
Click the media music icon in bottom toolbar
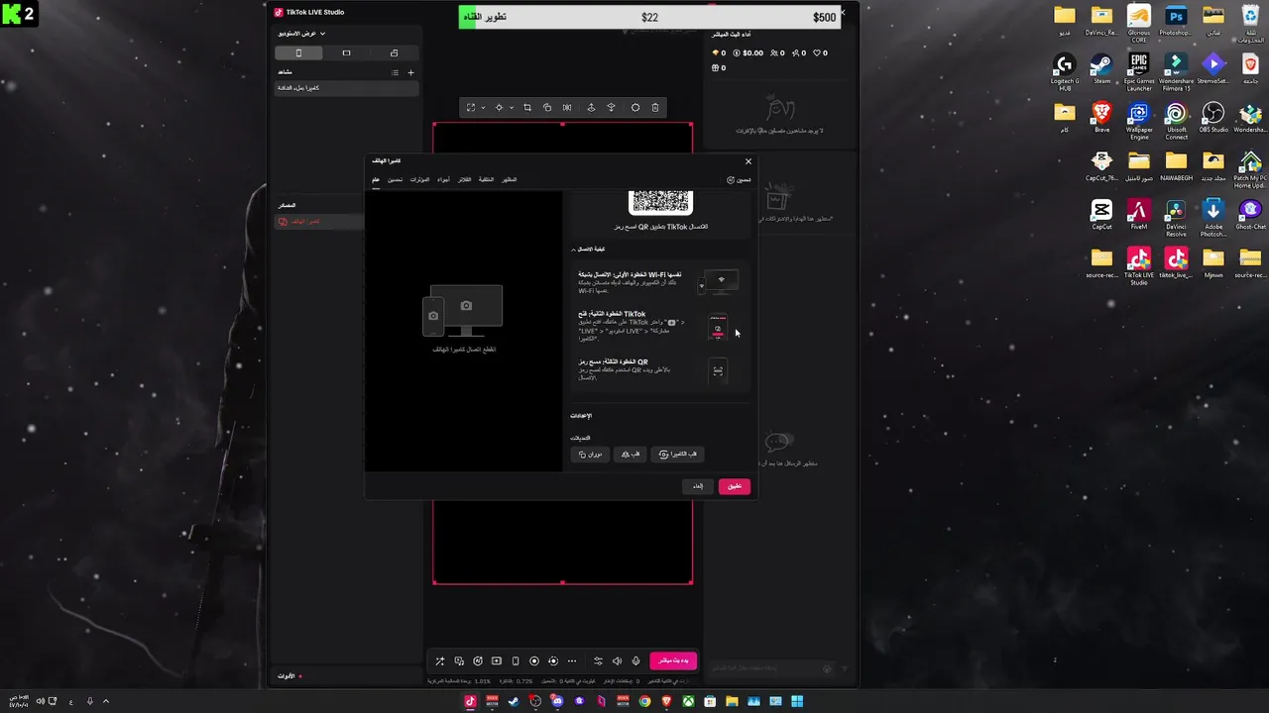[459, 661]
